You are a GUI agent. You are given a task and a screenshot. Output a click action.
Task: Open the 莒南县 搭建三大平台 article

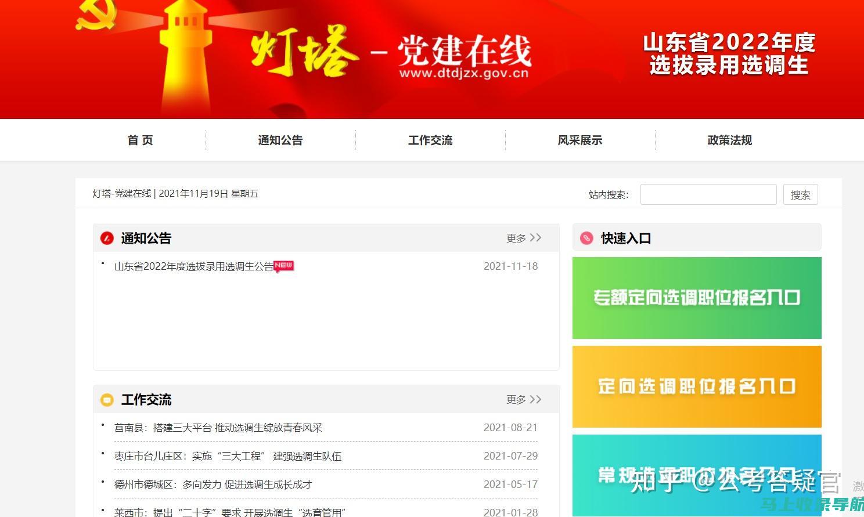tap(218, 428)
